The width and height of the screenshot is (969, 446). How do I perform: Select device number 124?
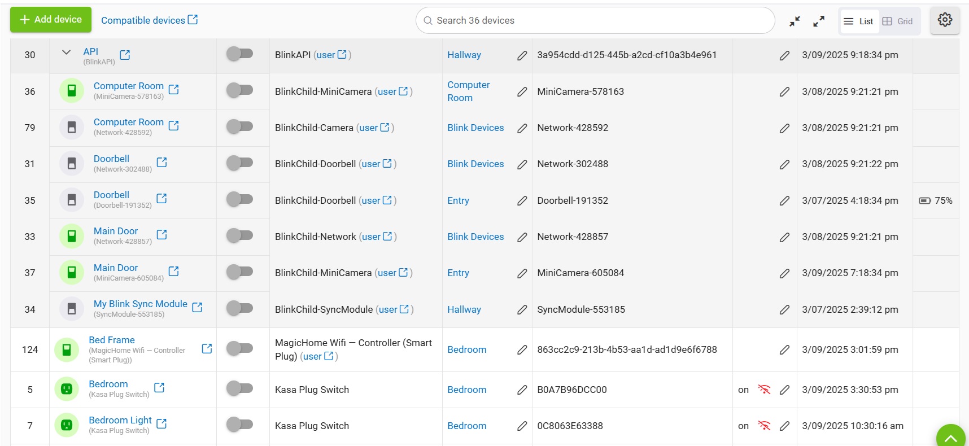tap(30, 349)
